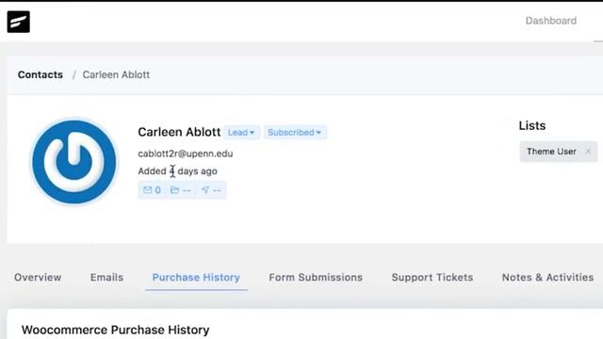This screenshot has height=339, width=603.
Task: Open the Dashboard menu item
Action: pos(550,21)
